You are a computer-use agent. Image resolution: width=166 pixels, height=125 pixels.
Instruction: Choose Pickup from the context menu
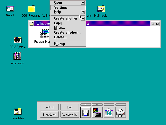(x=68, y=44)
